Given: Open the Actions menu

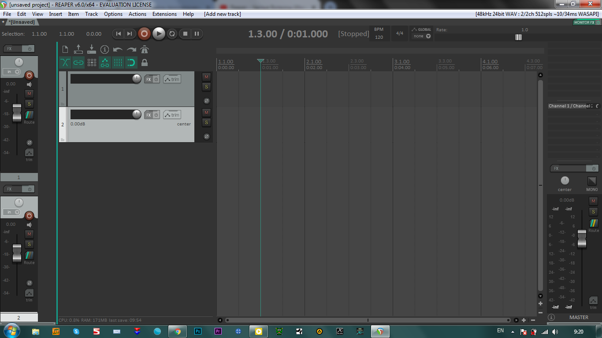Looking at the screenshot, I should click(137, 14).
